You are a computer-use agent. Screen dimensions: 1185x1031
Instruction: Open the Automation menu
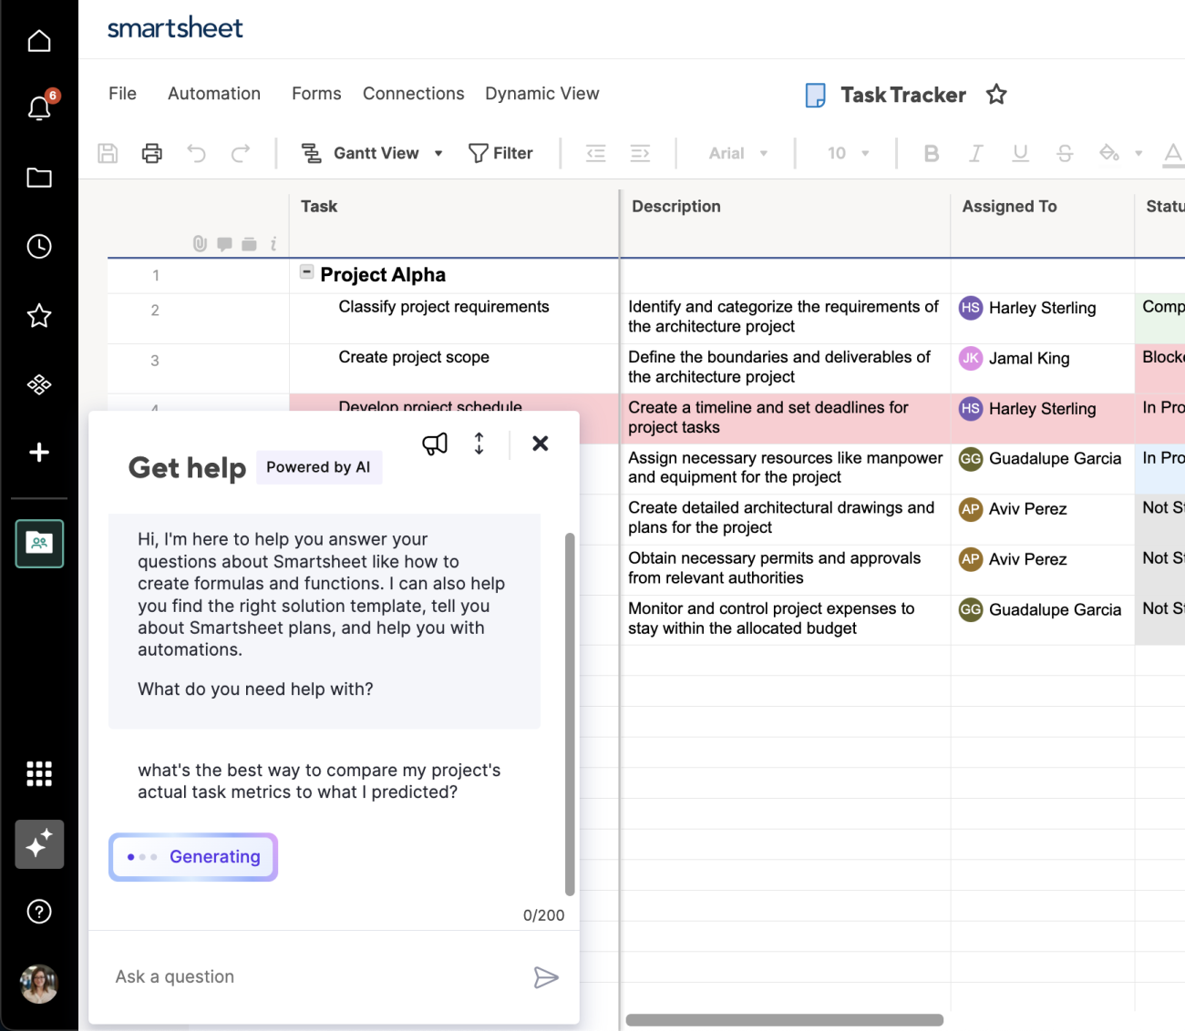point(213,93)
